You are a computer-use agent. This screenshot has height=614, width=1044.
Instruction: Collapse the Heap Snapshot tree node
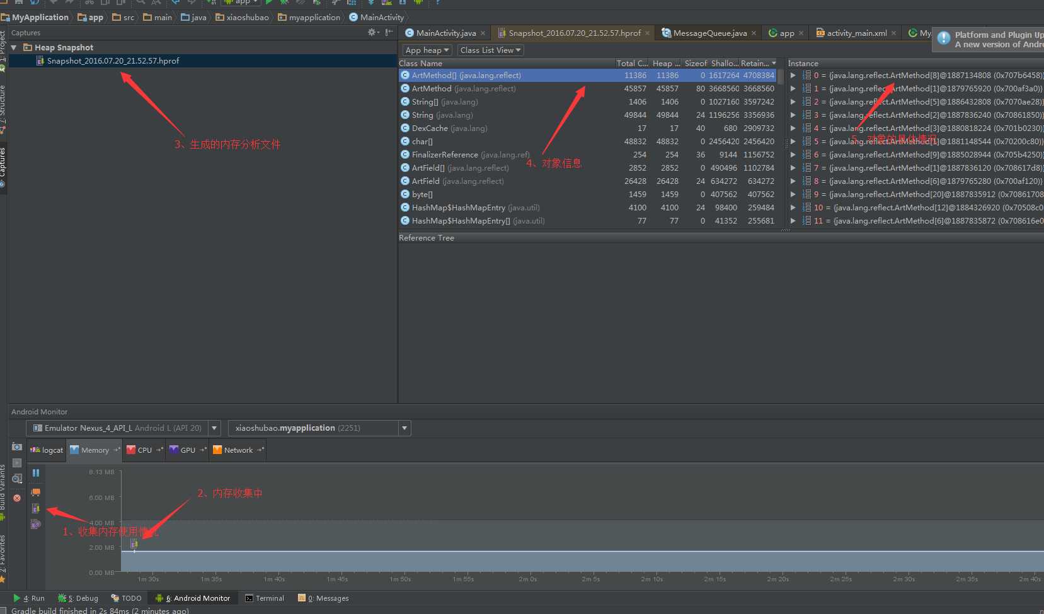click(x=13, y=47)
